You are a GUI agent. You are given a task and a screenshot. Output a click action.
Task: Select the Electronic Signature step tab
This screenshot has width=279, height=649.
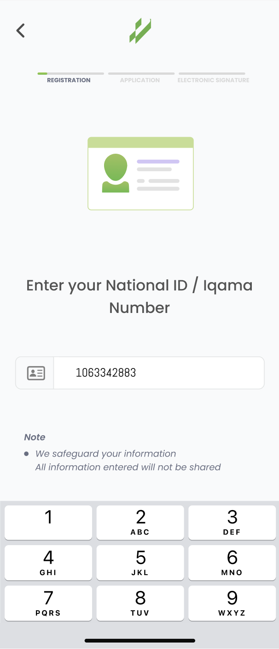[x=213, y=80]
